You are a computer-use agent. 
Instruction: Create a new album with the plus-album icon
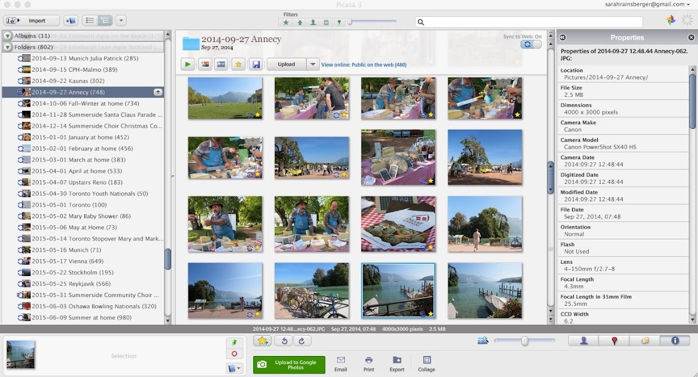(x=71, y=20)
